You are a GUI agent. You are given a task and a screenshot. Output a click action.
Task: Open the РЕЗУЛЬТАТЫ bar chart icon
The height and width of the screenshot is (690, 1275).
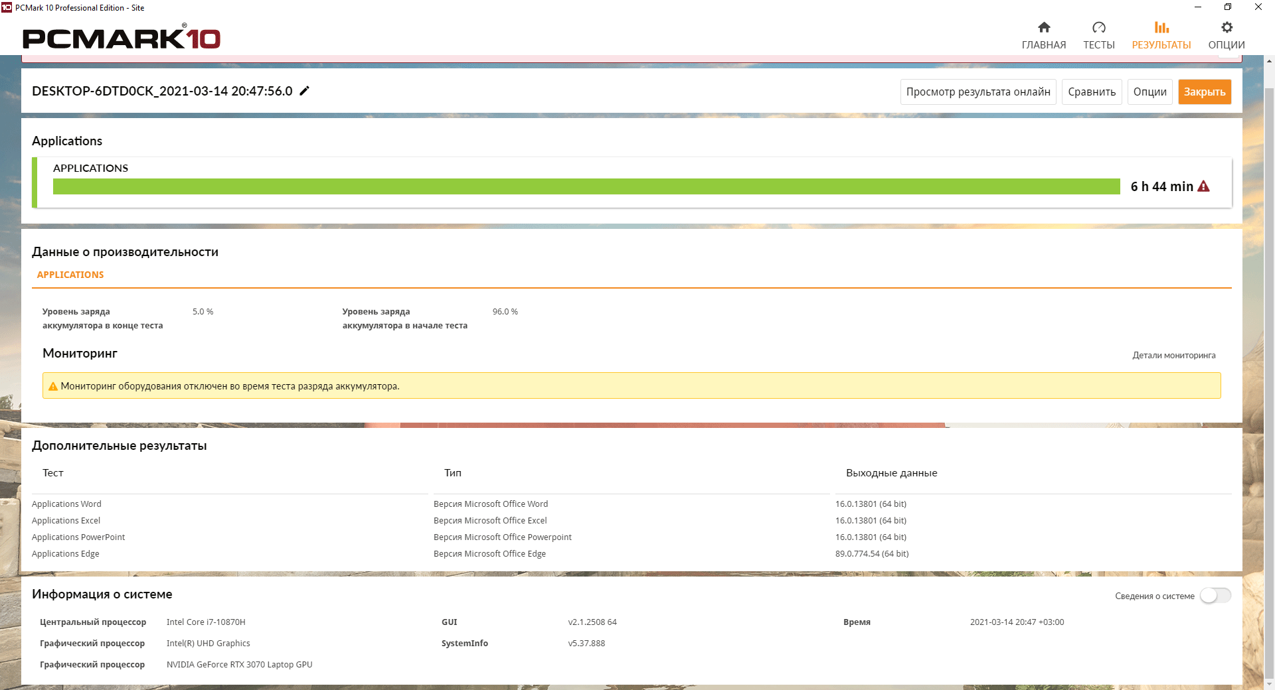tap(1161, 27)
